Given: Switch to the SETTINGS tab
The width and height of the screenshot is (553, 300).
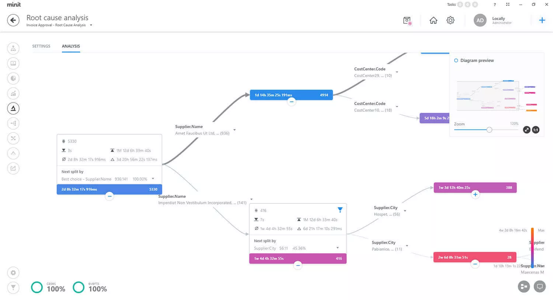Looking at the screenshot, I should 41,46.
